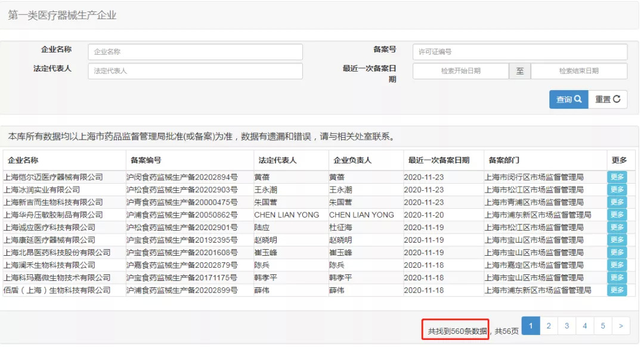Click the 查询 search button

tap(568, 100)
